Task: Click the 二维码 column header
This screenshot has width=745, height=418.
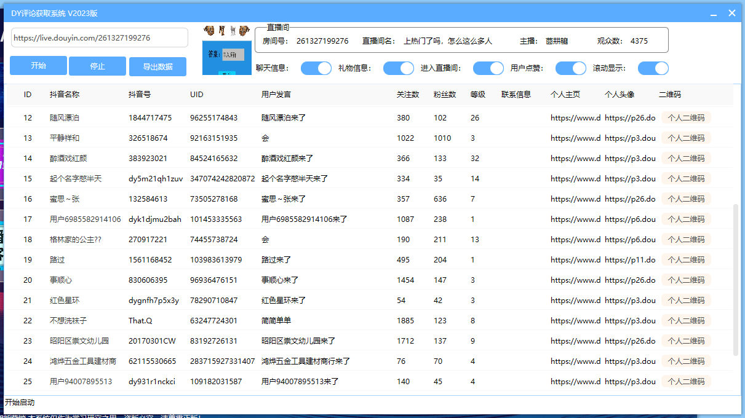Action: (x=670, y=95)
